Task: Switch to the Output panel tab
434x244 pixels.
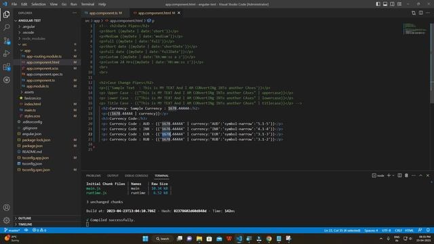Action: pos(113,176)
